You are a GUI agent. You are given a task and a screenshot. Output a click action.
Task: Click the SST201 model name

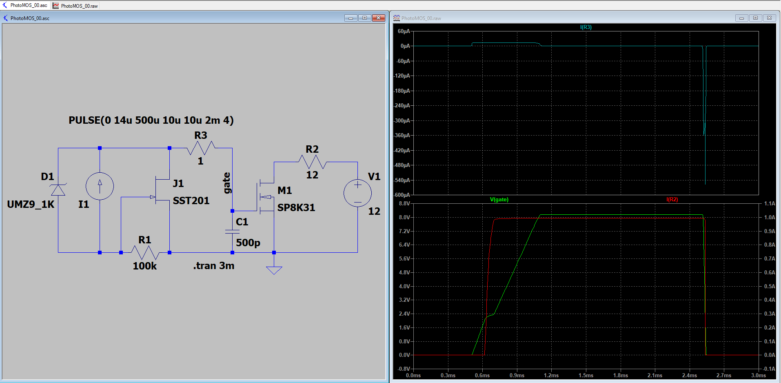coord(191,200)
